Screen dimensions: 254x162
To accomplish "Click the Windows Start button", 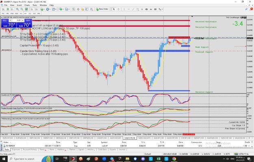I will (x=4, y=159).
